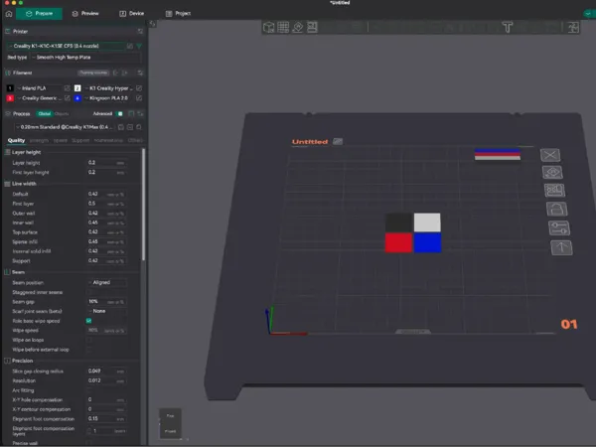Screen dimensions: 596x447
Task: Select the Support settings tab
Action: click(80, 140)
